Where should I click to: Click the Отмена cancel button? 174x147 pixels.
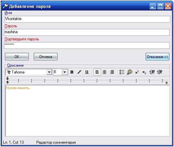pyautogui.click(x=45, y=57)
